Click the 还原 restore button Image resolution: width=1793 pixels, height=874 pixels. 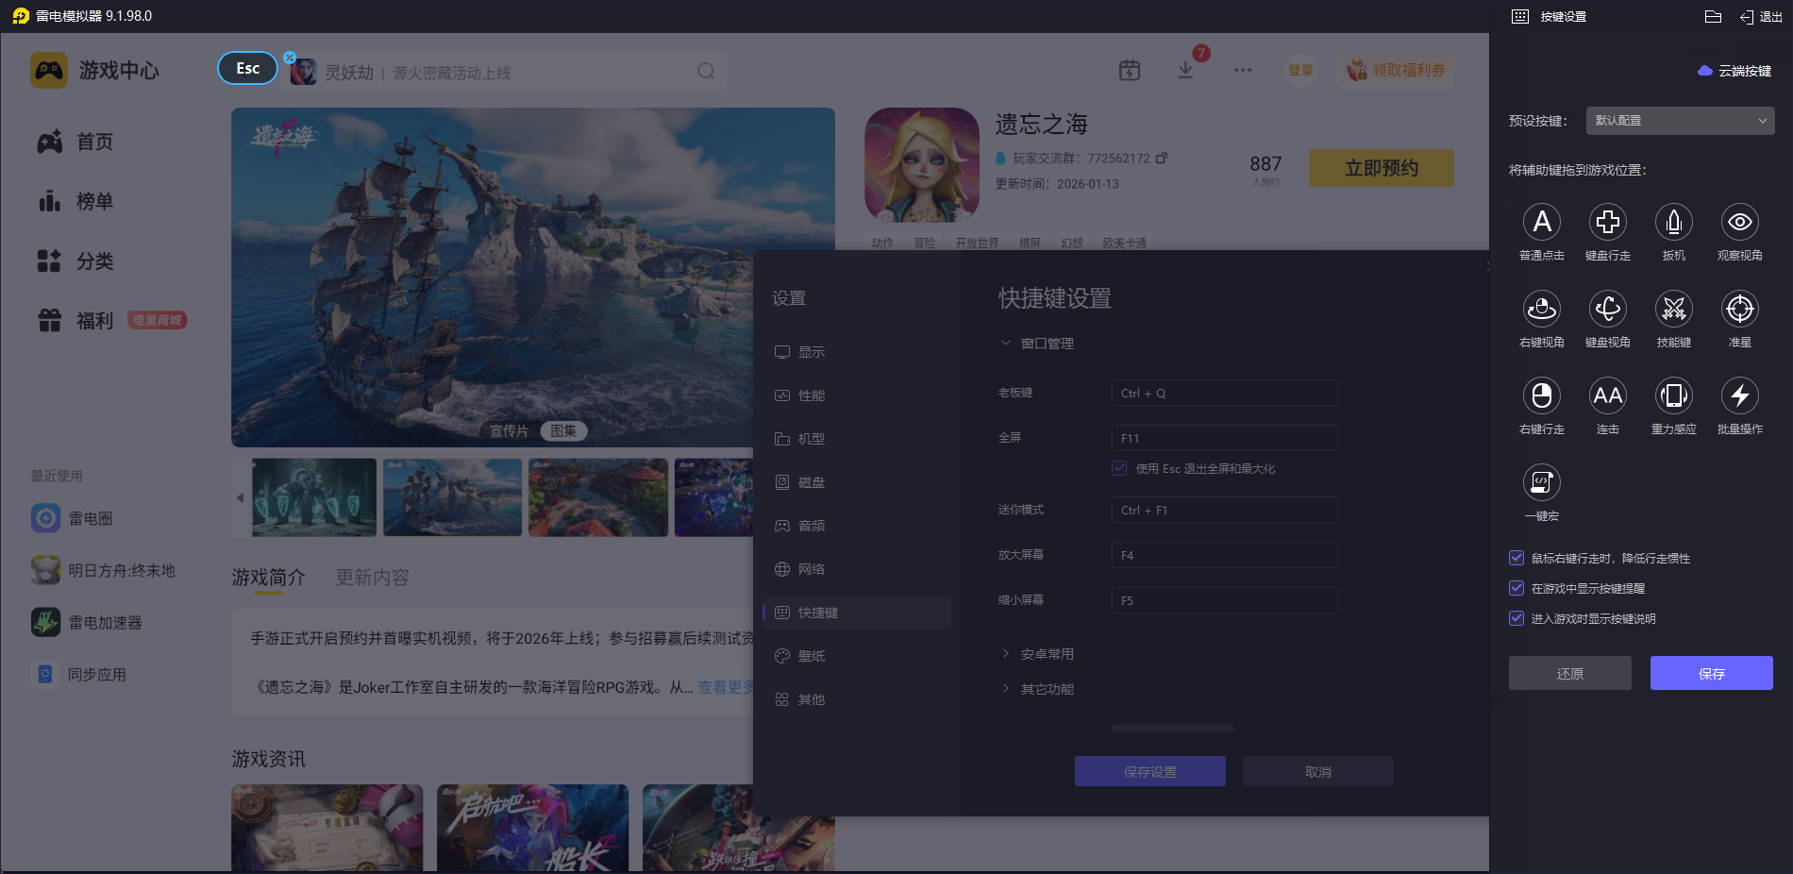point(1570,673)
